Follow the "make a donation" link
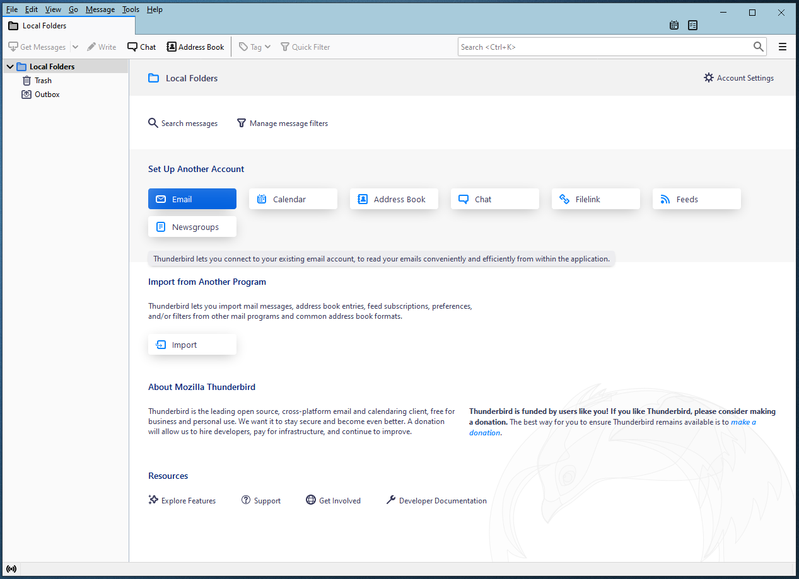Image resolution: width=799 pixels, height=579 pixels. [x=743, y=422]
